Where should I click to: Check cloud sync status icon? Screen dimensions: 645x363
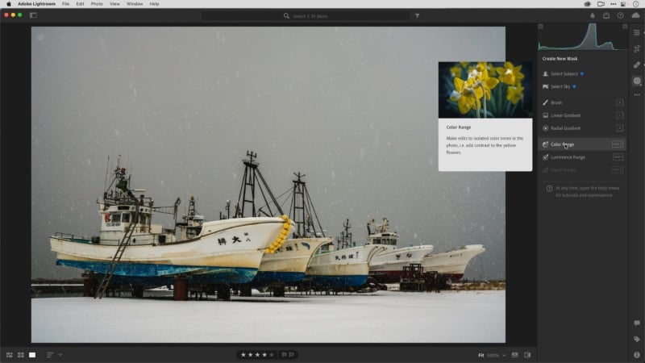coord(635,15)
